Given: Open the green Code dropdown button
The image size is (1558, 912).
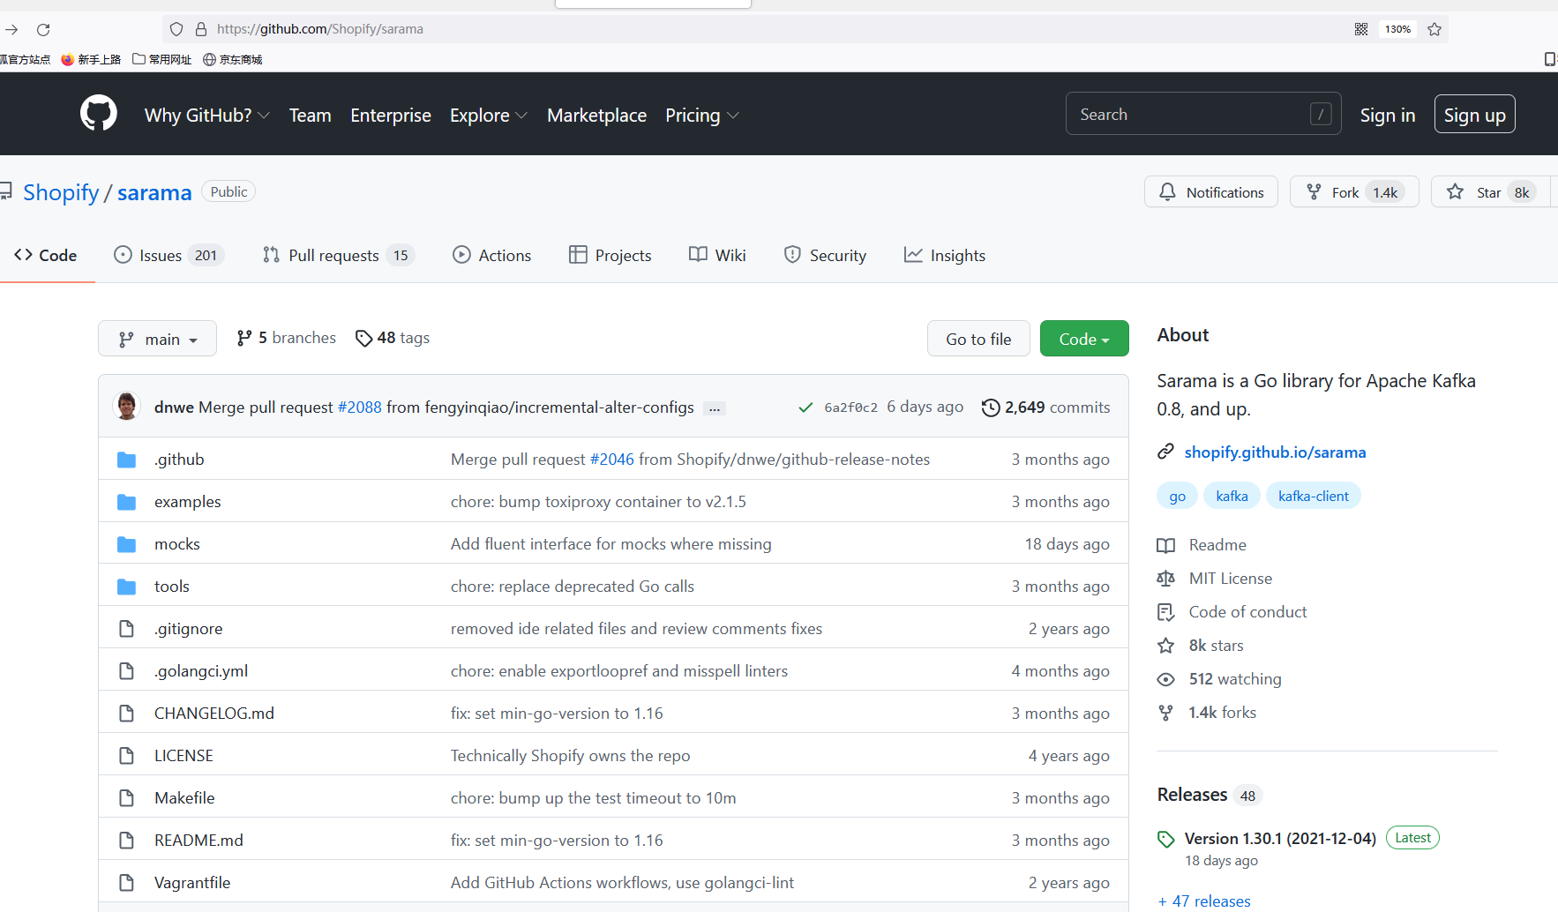Looking at the screenshot, I should point(1084,339).
